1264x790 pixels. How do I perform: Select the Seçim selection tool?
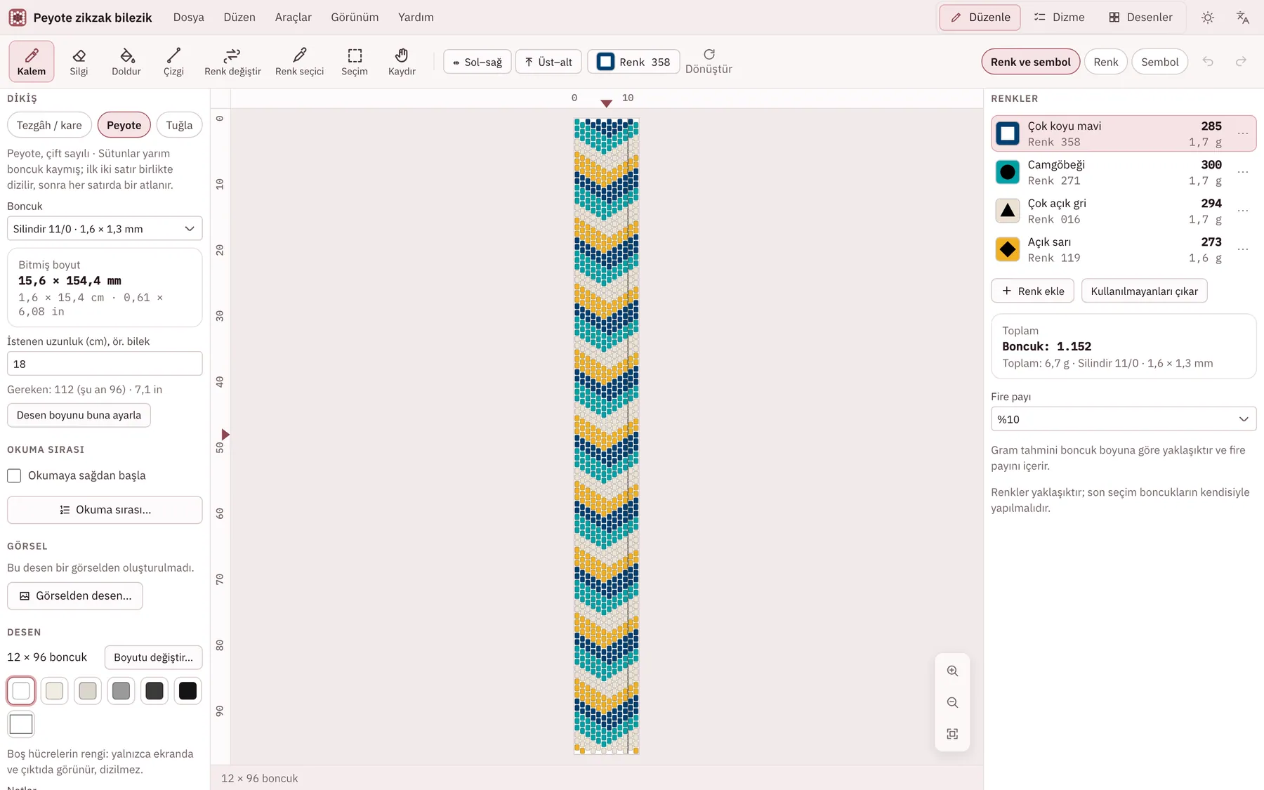(x=355, y=61)
